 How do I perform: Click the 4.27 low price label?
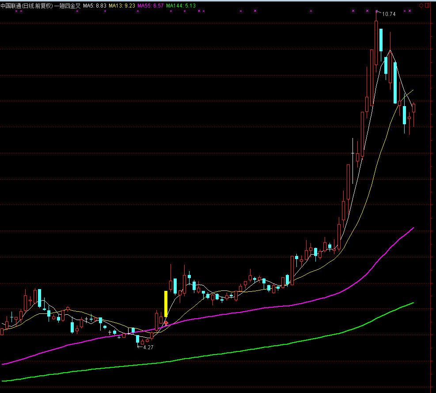click(x=148, y=347)
